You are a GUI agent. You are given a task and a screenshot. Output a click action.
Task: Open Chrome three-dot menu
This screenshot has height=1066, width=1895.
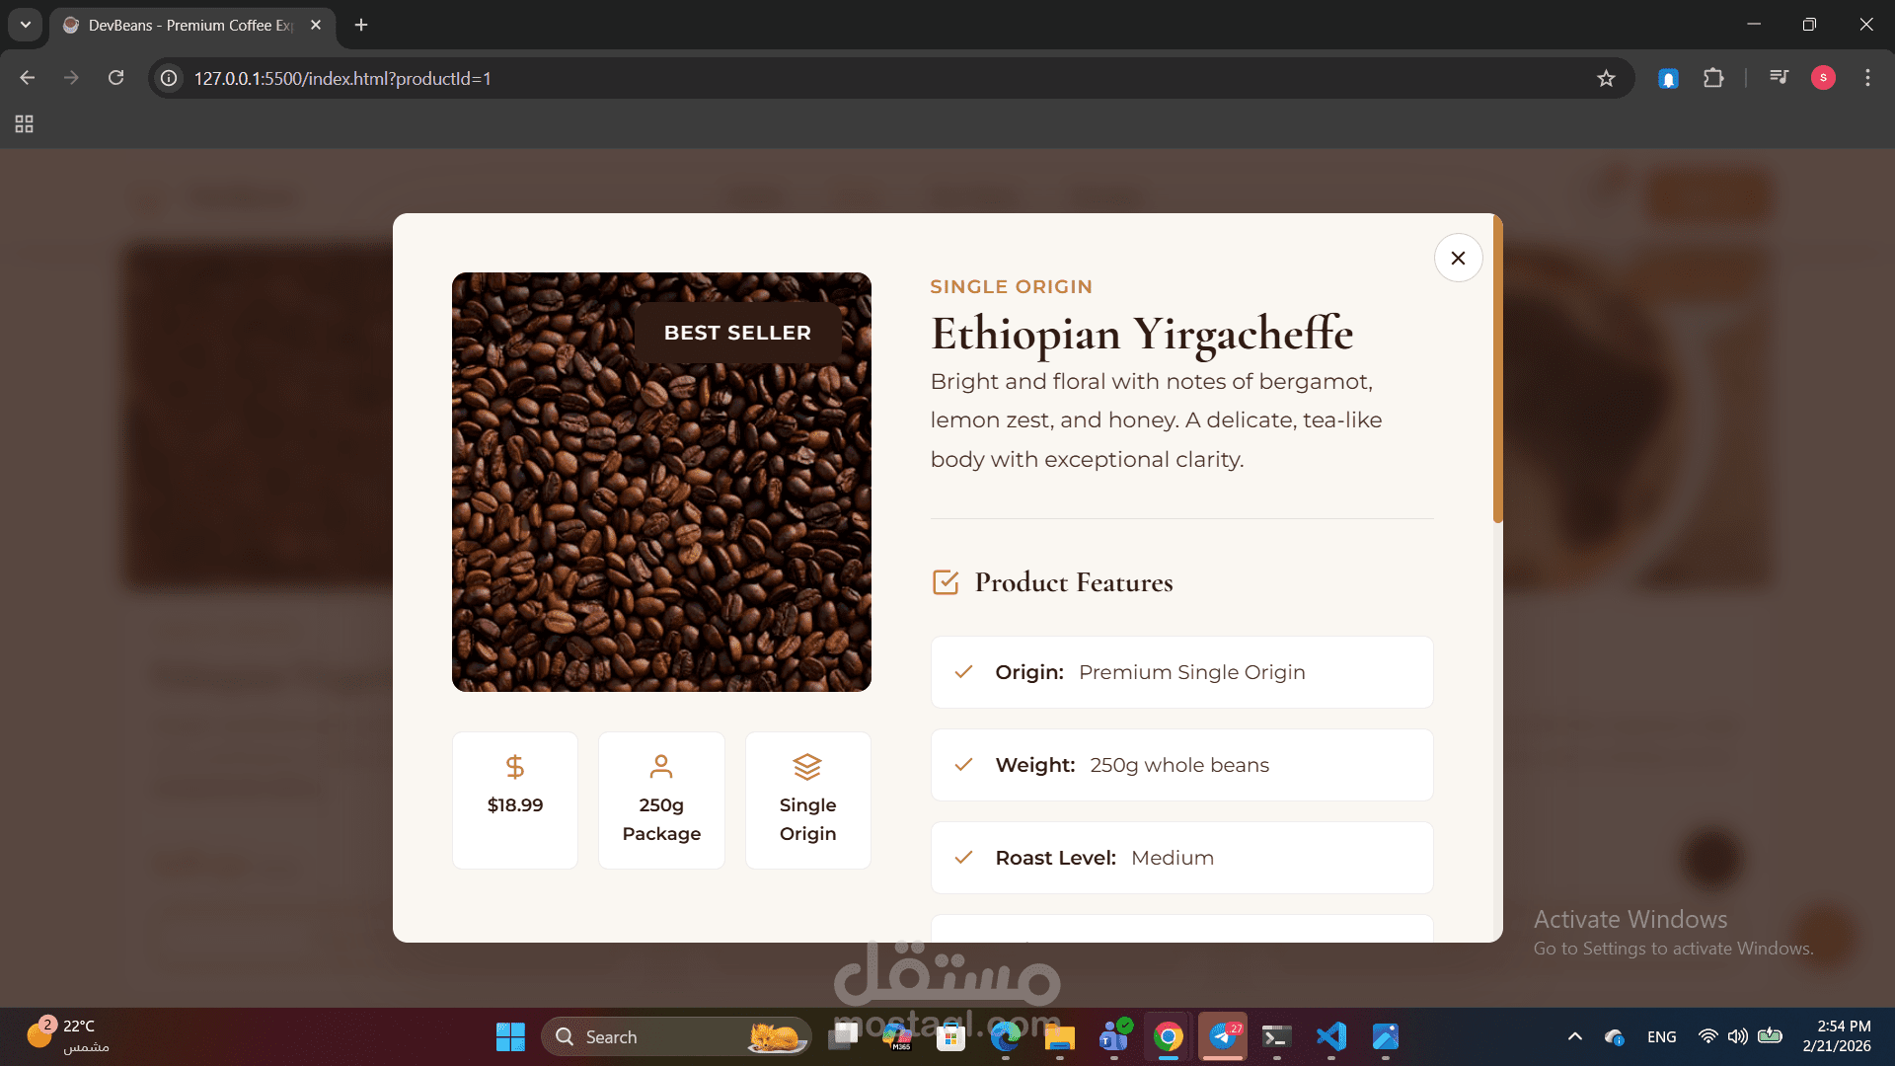point(1867,78)
